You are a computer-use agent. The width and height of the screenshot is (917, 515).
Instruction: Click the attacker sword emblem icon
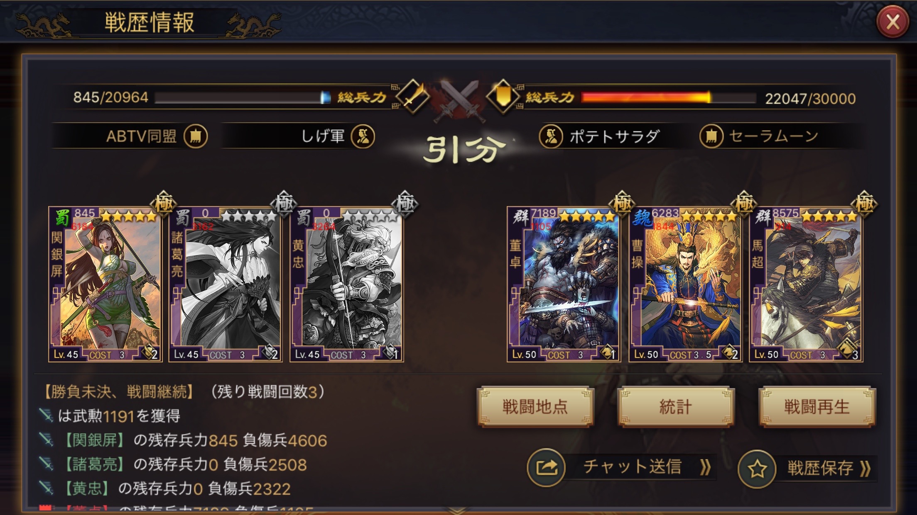[412, 97]
